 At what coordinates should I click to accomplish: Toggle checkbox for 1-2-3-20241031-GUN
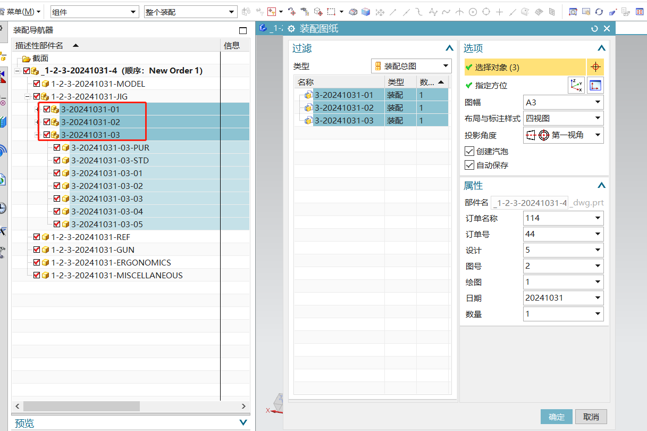coord(37,250)
